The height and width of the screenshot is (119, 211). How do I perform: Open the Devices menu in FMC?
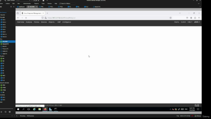tap(44, 22)
